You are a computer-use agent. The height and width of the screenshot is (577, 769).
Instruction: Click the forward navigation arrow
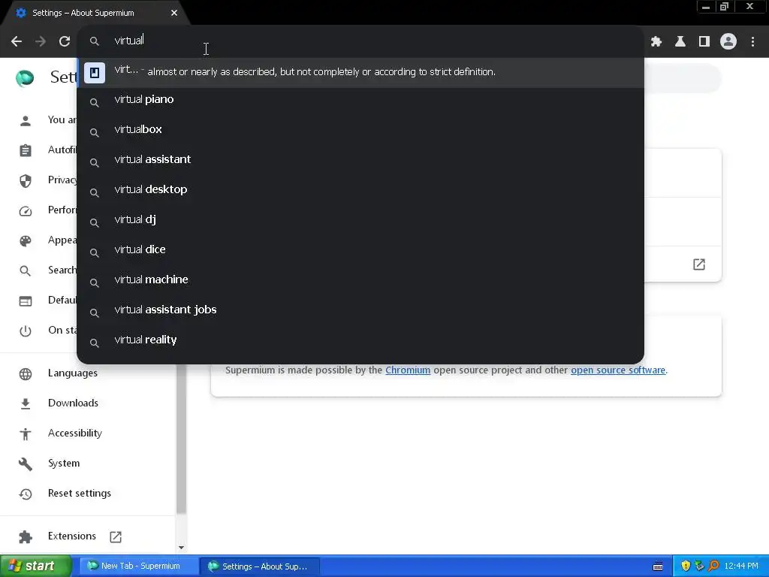[41, 41]
